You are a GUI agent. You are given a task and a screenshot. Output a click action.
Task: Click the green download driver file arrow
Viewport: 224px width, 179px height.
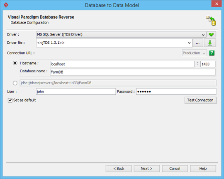pyautogui.click(x=210, y=43)
